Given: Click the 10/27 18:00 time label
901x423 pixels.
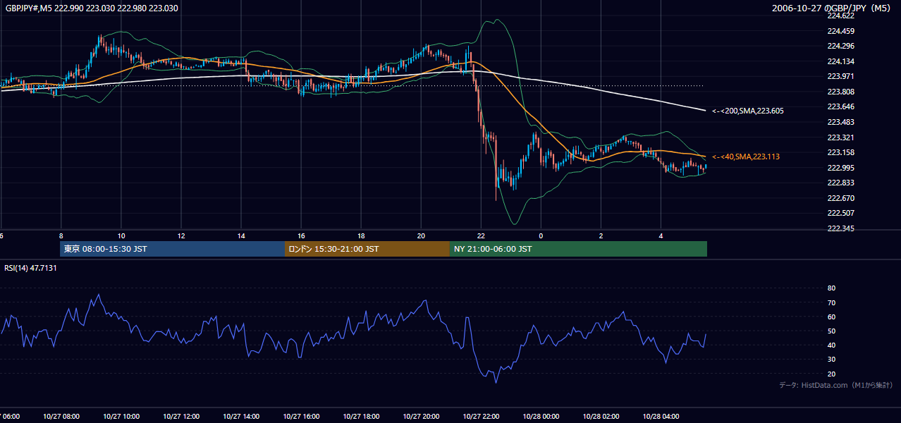Looking at the screenshot, I should pyautogui.click(x=361, y=417).
